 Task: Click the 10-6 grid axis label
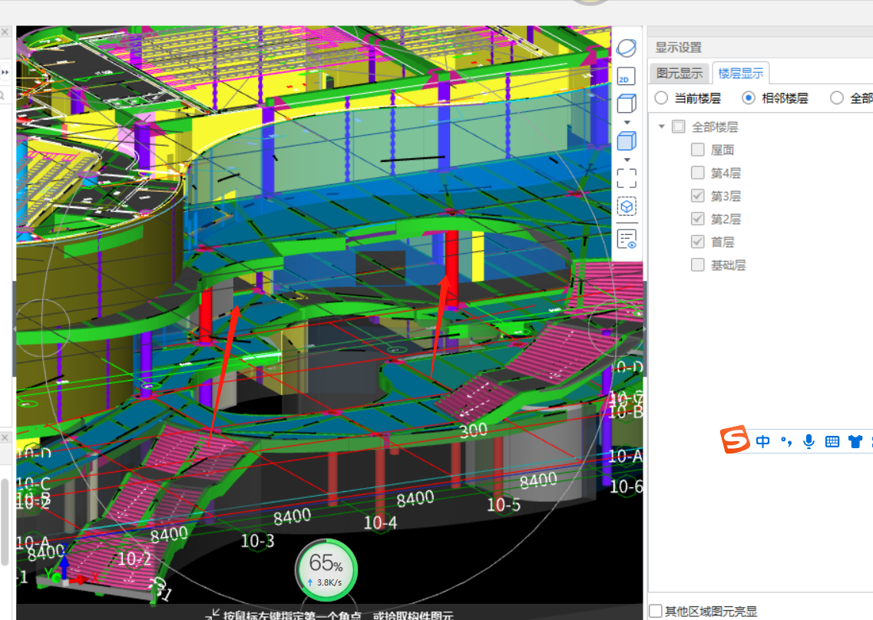(627, 486)
